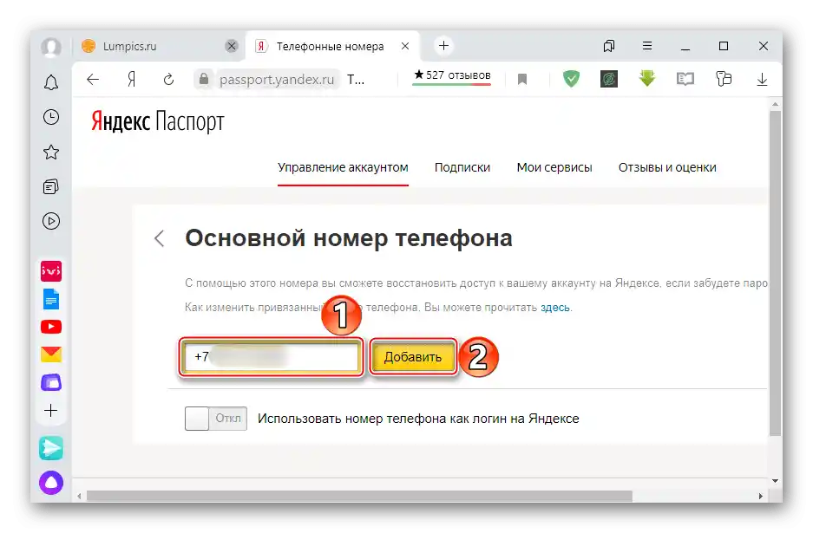
Task: Open YouTube shortcut in sidebar
Action: coord(51,327)
